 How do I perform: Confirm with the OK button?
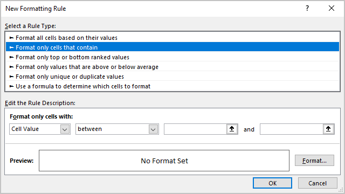pyautogui.click(x=272, y=183)
